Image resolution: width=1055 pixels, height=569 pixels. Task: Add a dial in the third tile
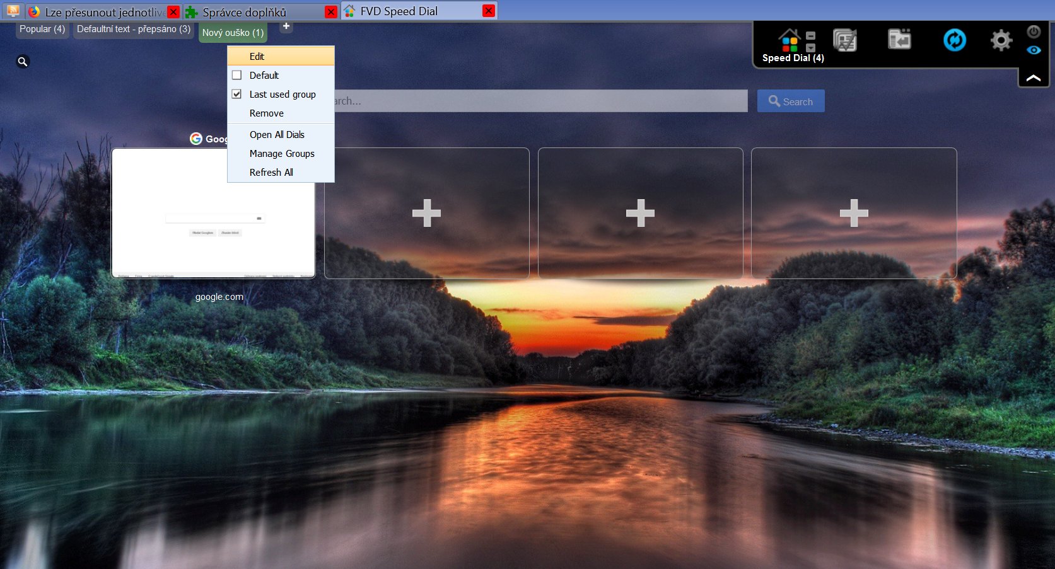[x=640, y=213]
